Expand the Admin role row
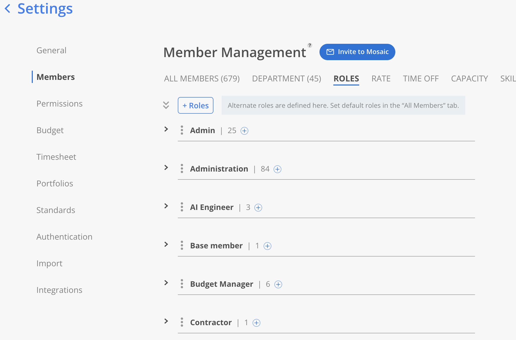 click(x=166, y=129)
